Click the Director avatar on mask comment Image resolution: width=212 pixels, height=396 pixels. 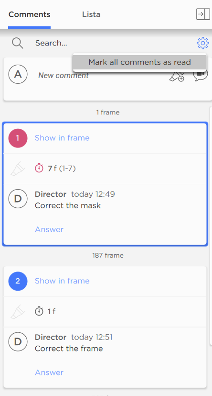[x=18, y=199]
